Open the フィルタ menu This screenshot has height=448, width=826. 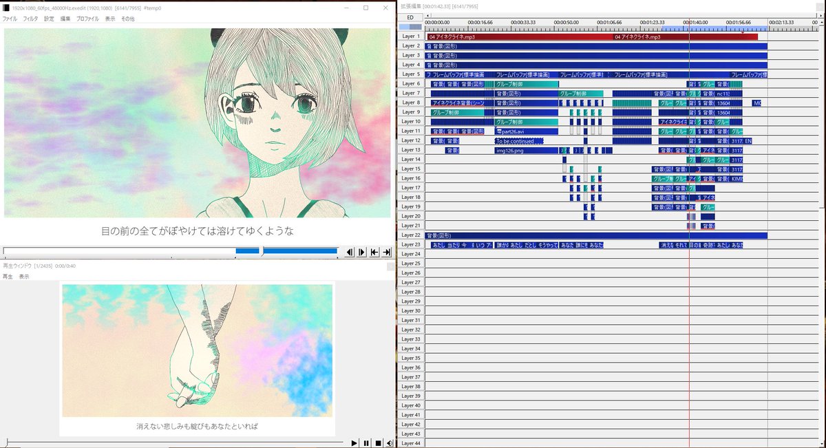[x=31, y=19]
